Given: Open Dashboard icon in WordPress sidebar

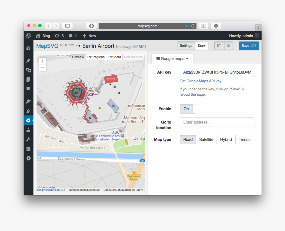Looking at the screenshot, I should coord(28,48).
